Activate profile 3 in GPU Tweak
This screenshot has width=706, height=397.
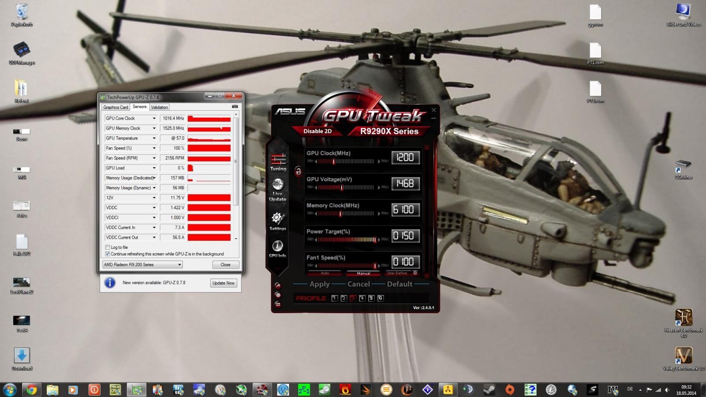pyautogui.click(x=353, y=298)
